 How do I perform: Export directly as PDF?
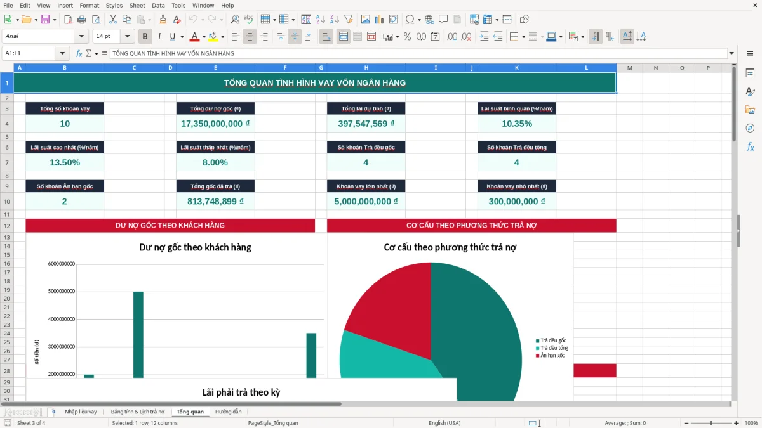click(x=69, y=20)
